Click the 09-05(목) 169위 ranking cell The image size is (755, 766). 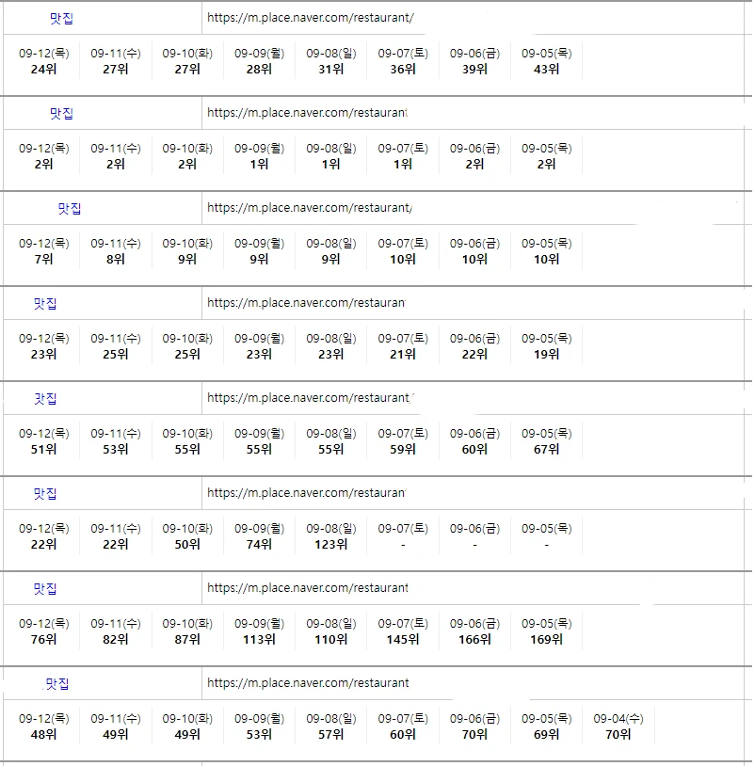(546, 631)
